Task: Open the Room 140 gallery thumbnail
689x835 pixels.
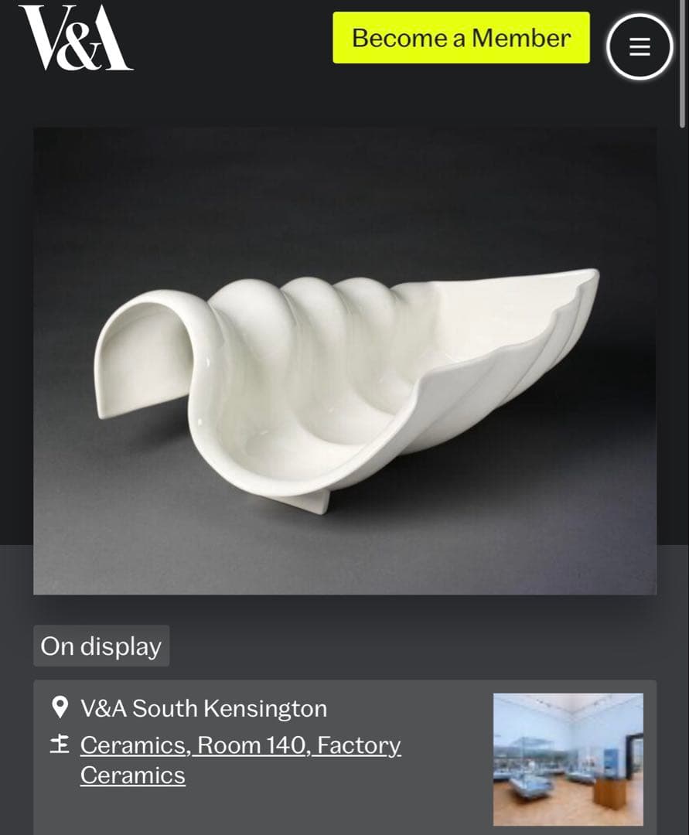Action: tap(568, 759)
